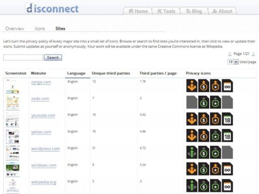This screenshot has width=259, height=194.
Task: Click yahoo.com's 18 calendar retention icon
Action: (x=227, y=136)
